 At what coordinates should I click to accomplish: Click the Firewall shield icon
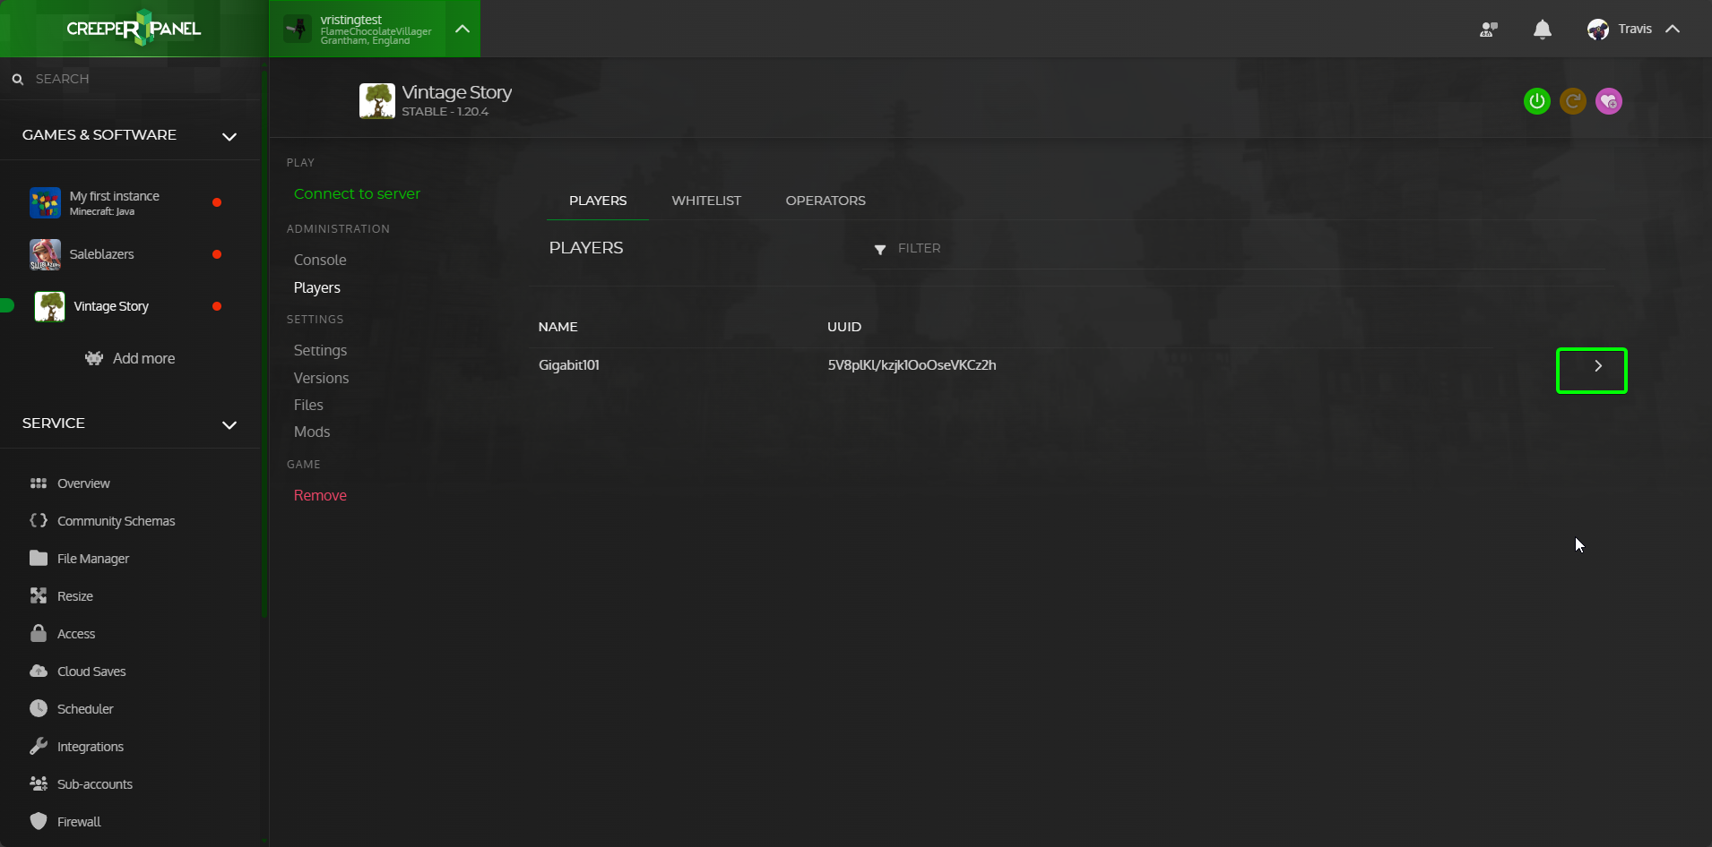click(x=39, y=821)
